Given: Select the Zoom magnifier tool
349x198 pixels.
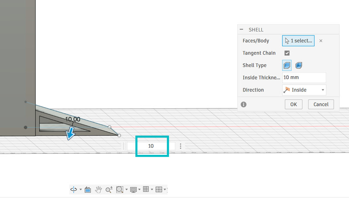Looking at the screenshot, I should [x=109, y=190].
